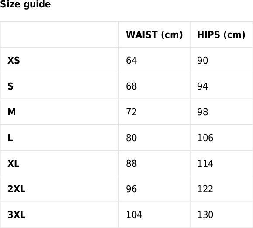
Task: Select the 2XL waist value 96
Action: click(132, 189)
